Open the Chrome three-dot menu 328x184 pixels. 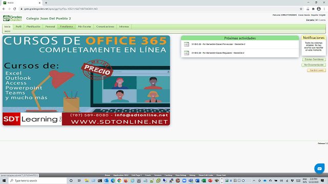click(x=324, y=9)
